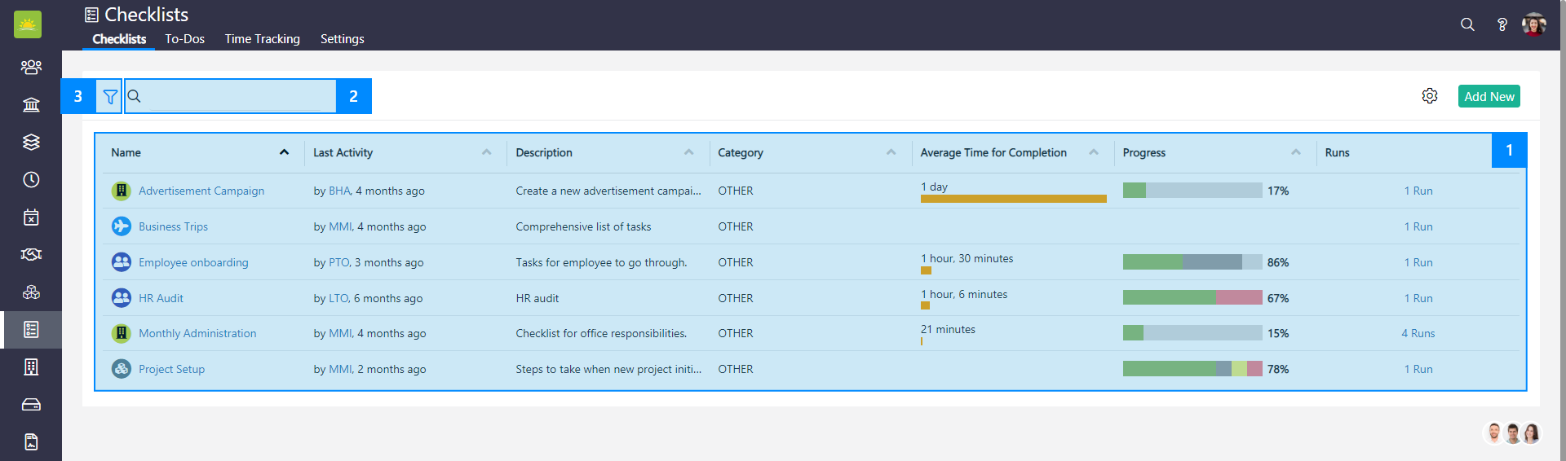Click the Add New button
The height and width of the screenshot is (461, 1566).
(x=1489, y=96)
